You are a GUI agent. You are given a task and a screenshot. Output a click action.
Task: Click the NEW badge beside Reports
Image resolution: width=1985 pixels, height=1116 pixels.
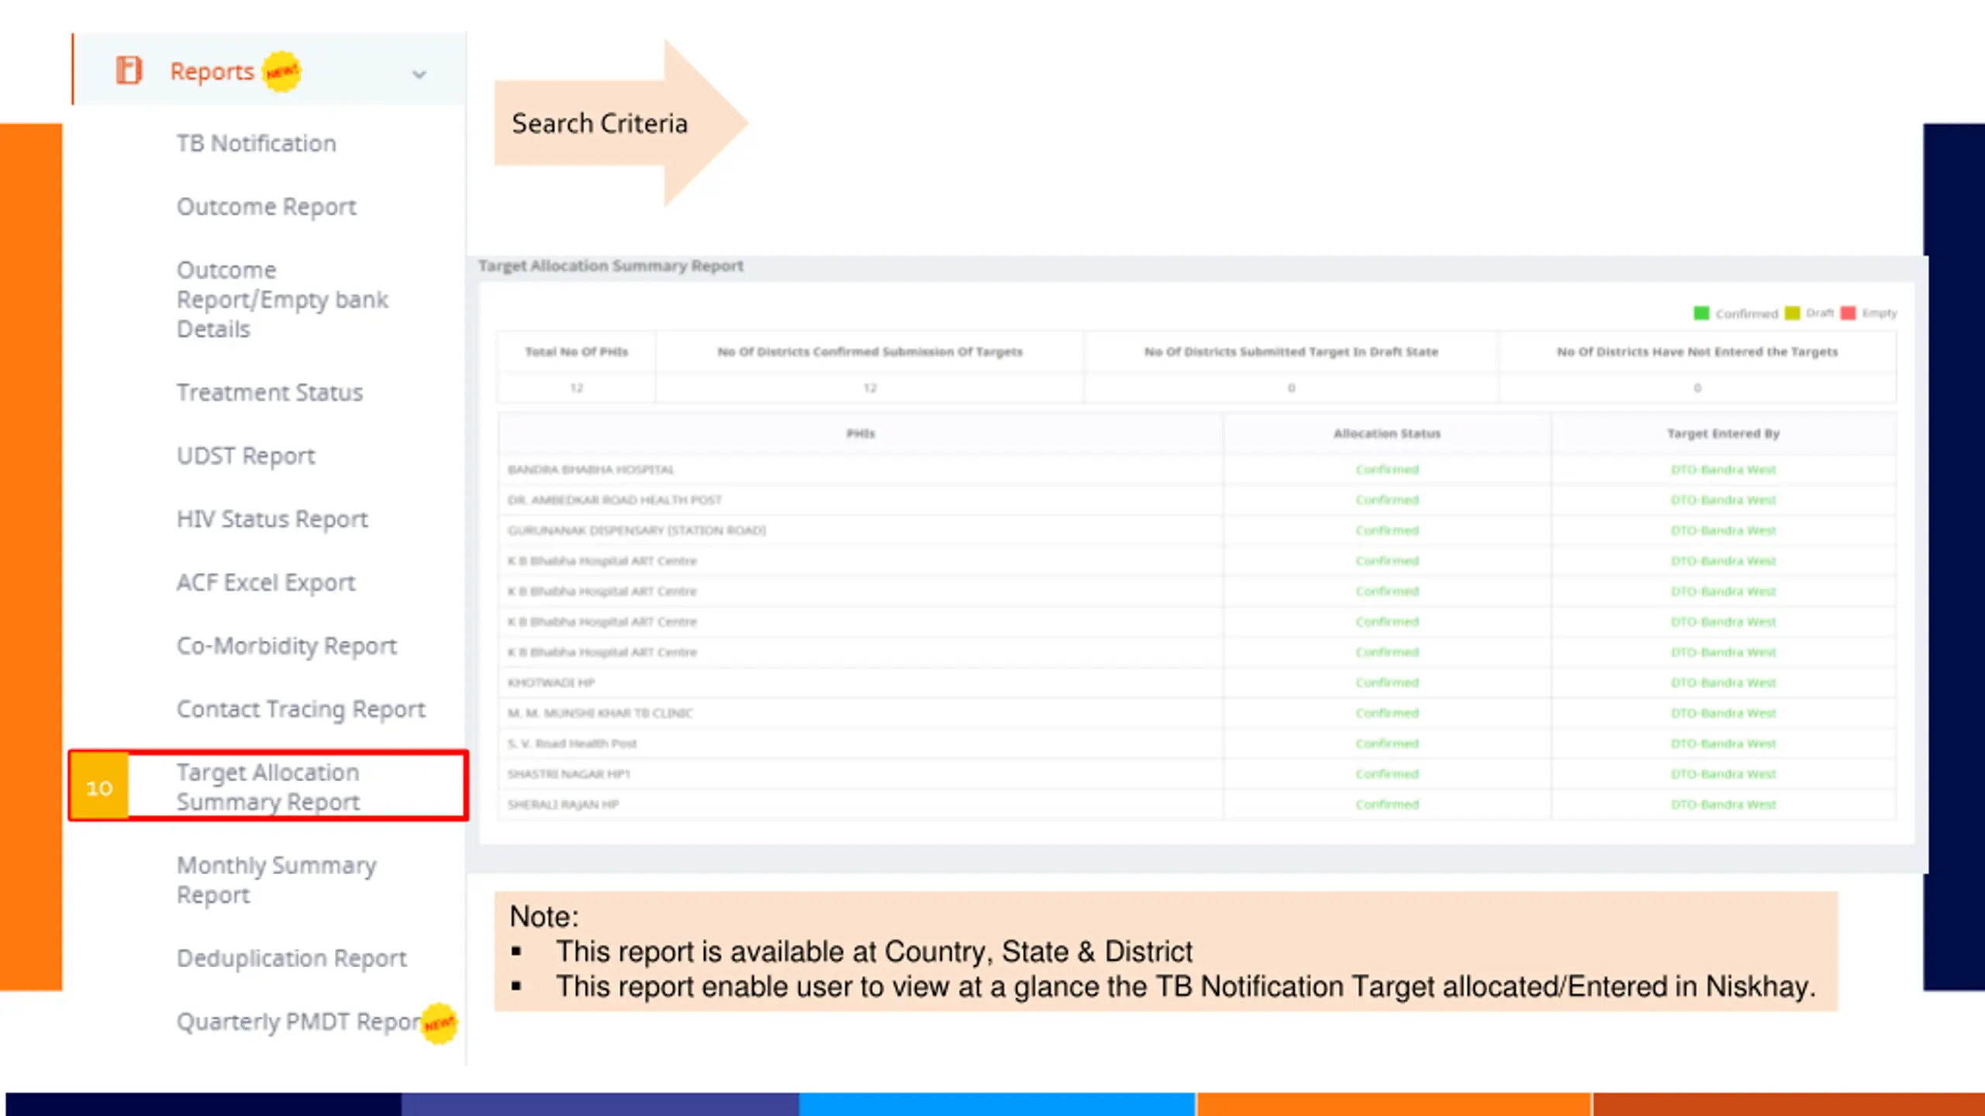pos(281,71)
